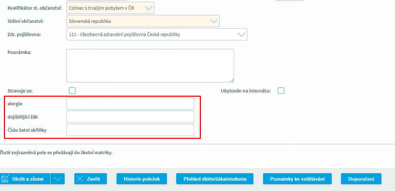Open Historie položek
This screenshot has height=191, width=395.
[142, 179]
